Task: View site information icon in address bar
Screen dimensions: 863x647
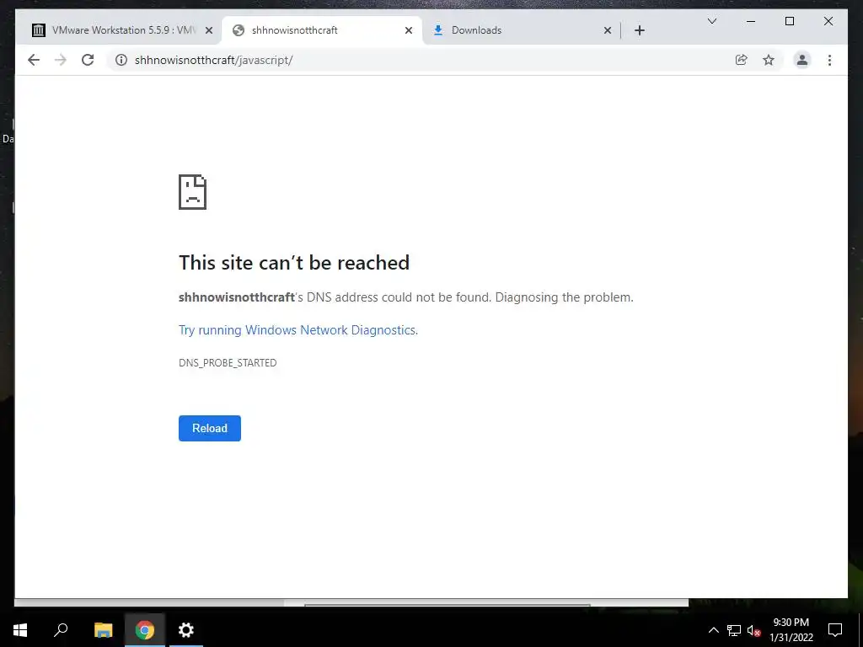Action: click(121, 60)
